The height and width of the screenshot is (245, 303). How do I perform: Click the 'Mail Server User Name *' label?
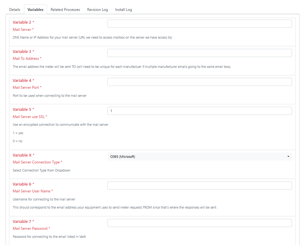(x=33, y=191)
